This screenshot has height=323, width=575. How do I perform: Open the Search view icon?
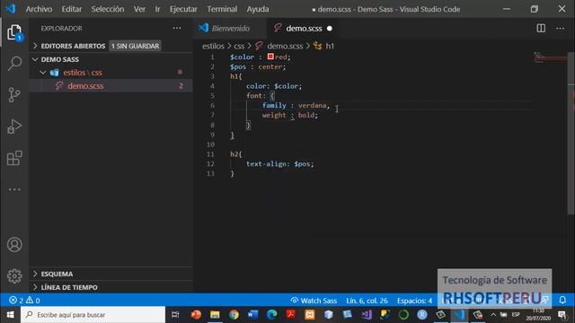(14, 64)
